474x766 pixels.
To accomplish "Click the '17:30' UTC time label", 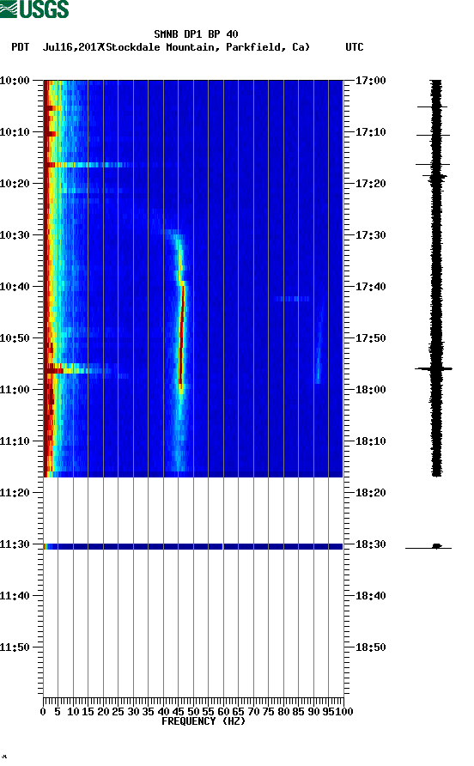I will tap(370, 235).
